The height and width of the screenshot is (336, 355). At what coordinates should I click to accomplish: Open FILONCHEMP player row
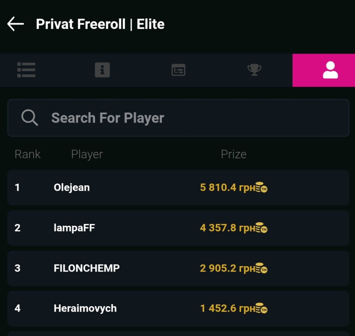click(x=87, y=268)
